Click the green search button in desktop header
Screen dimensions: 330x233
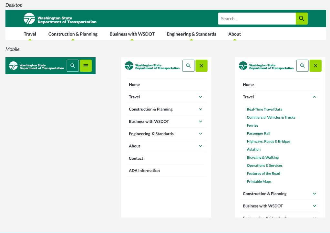click(x=302, y=19)
